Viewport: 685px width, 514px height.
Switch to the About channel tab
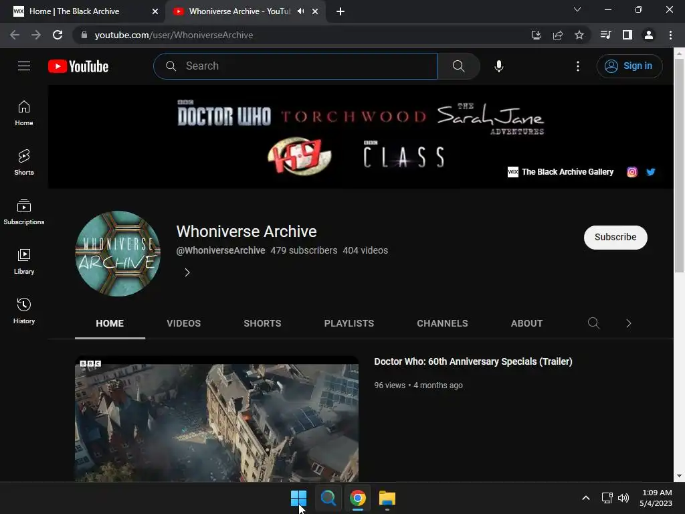coord(526,323)
